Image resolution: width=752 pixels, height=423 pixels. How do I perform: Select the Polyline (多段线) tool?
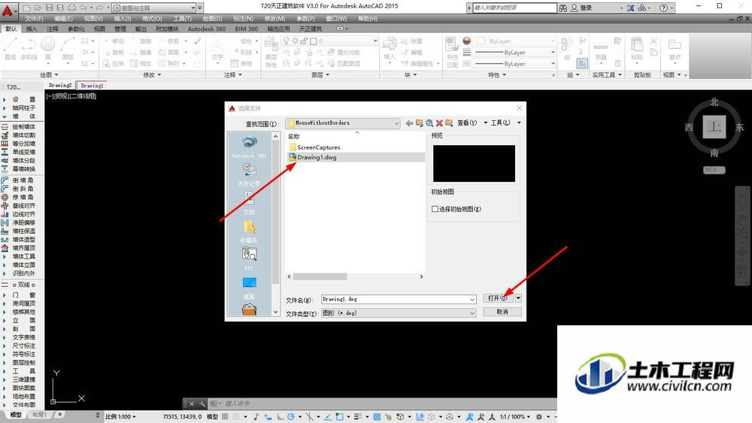point(29,49)
